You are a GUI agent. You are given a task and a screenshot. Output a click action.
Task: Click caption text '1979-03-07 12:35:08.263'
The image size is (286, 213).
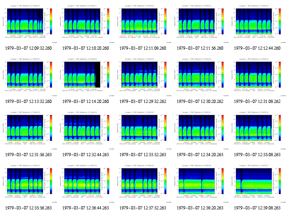[257, 155]
